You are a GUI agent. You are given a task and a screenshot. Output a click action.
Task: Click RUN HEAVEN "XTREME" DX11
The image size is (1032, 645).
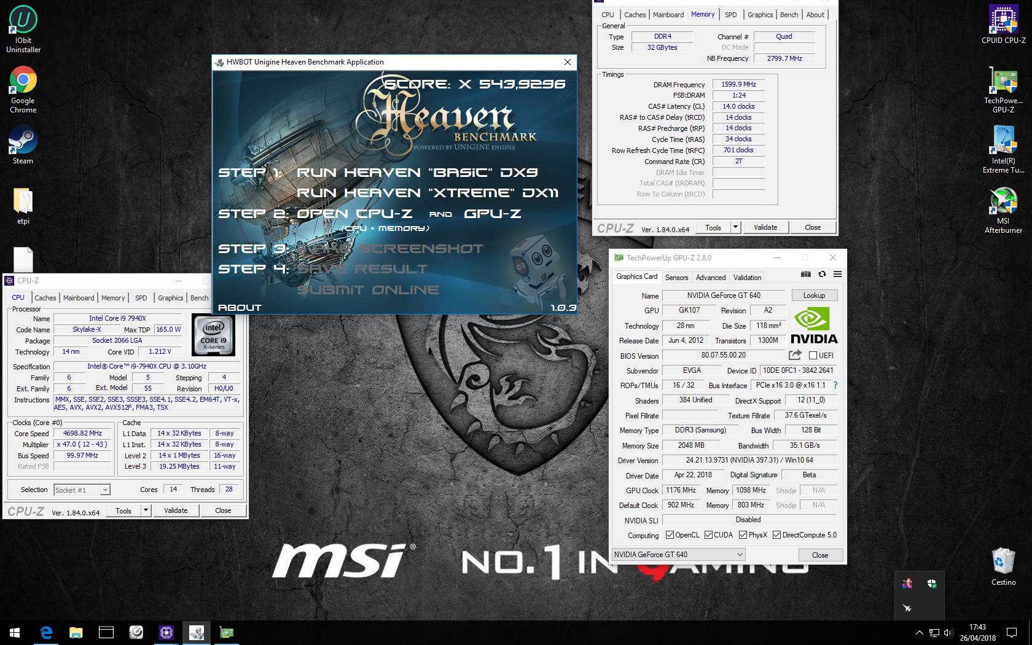tap(428, 193)
